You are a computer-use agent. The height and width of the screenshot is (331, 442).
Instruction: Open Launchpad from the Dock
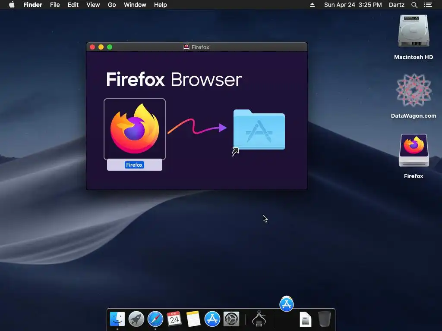click(136, 319)
